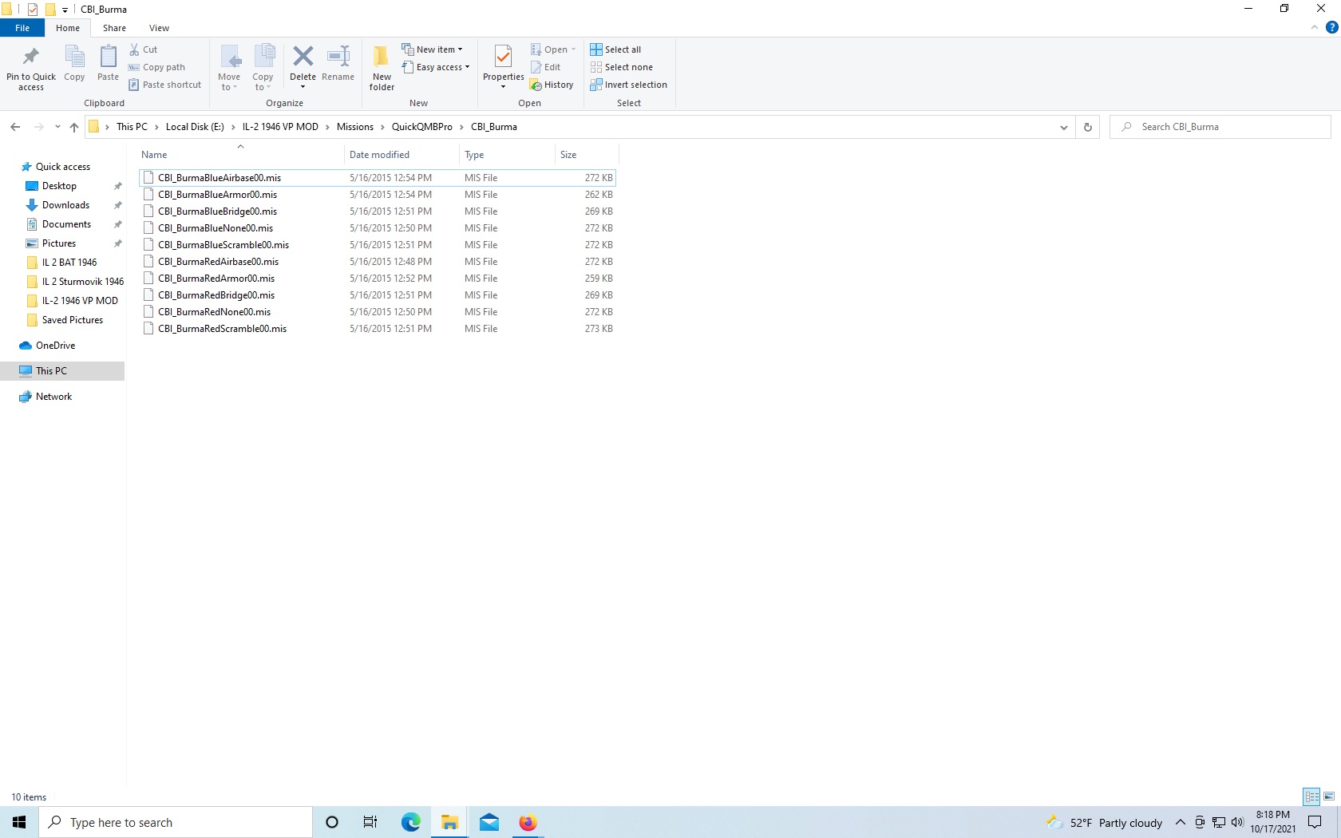
Task: Open Firefox from the taskbar
Action: pyautogui.click(x=528, y=822)
